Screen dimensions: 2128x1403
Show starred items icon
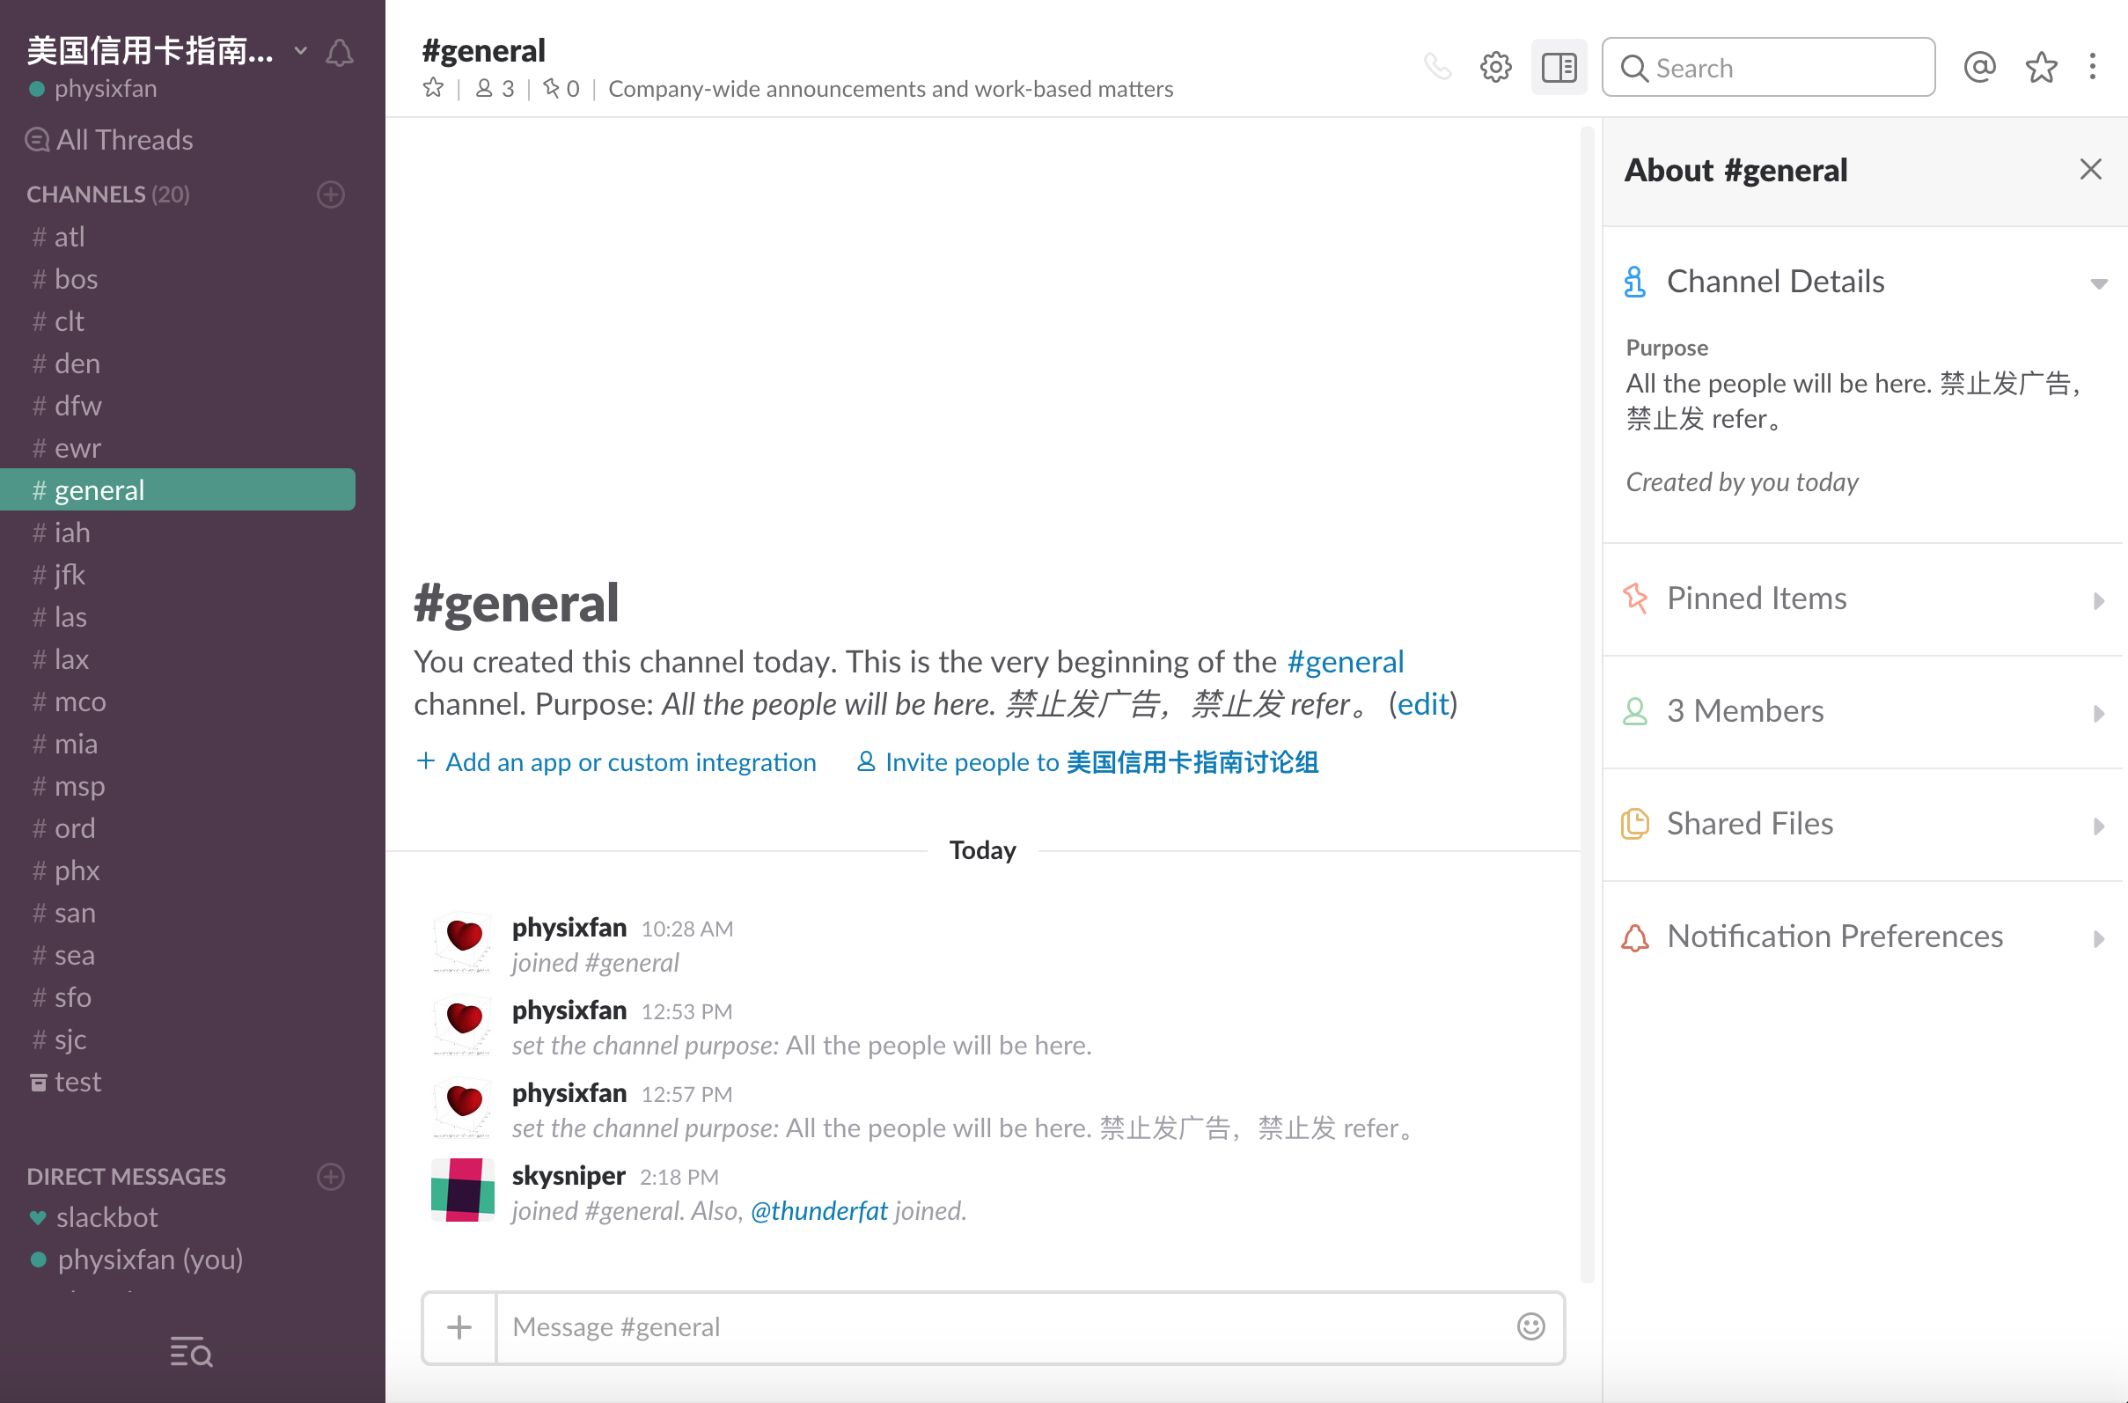pos(2041,67)
